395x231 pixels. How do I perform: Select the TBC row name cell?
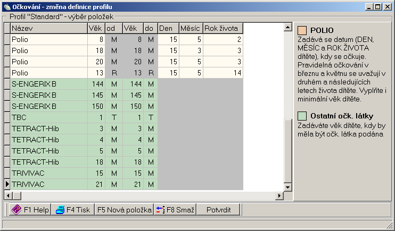tap(48, 117)
